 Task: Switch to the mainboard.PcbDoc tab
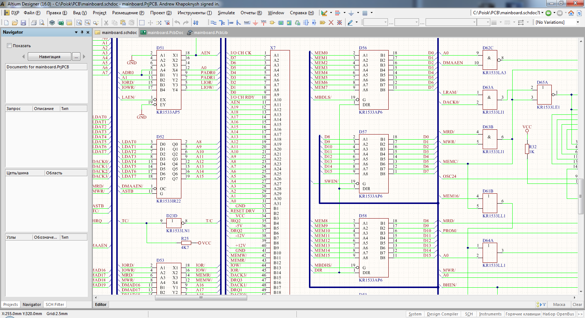pos(165,33)
